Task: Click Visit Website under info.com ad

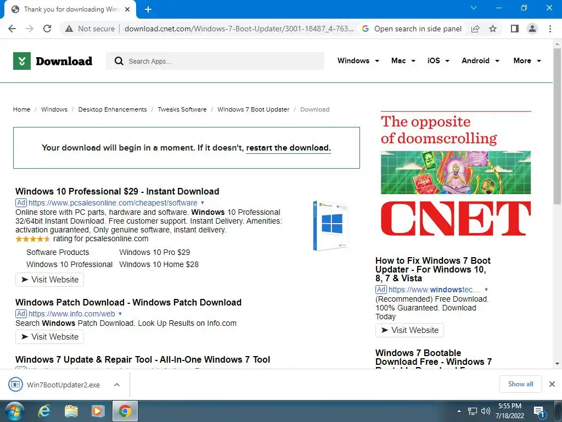Action: point(49,337)
